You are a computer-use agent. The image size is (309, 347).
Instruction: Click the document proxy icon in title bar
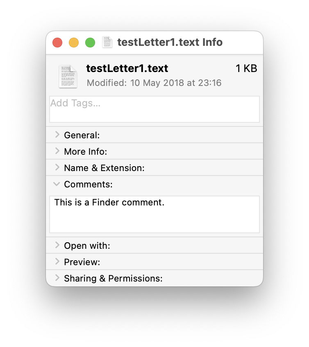(x=107, y=42)
